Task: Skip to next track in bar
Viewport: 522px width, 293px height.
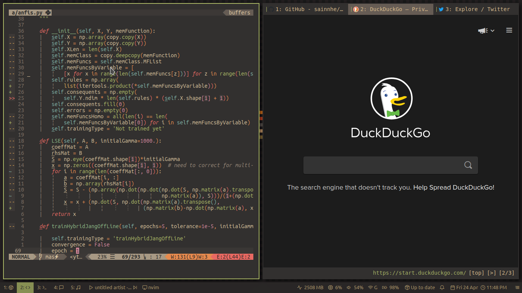Action: pos(135,287)
